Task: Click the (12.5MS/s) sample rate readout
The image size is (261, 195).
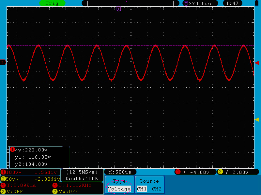Action: pyautogui.click(x=82, y=172)
